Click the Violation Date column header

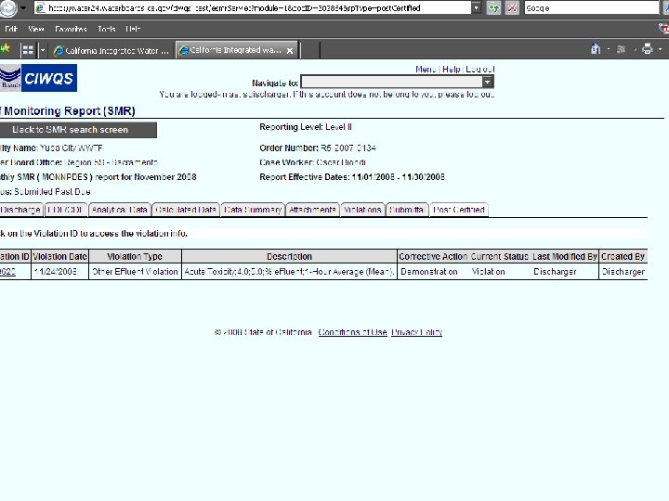click(59, 256)
